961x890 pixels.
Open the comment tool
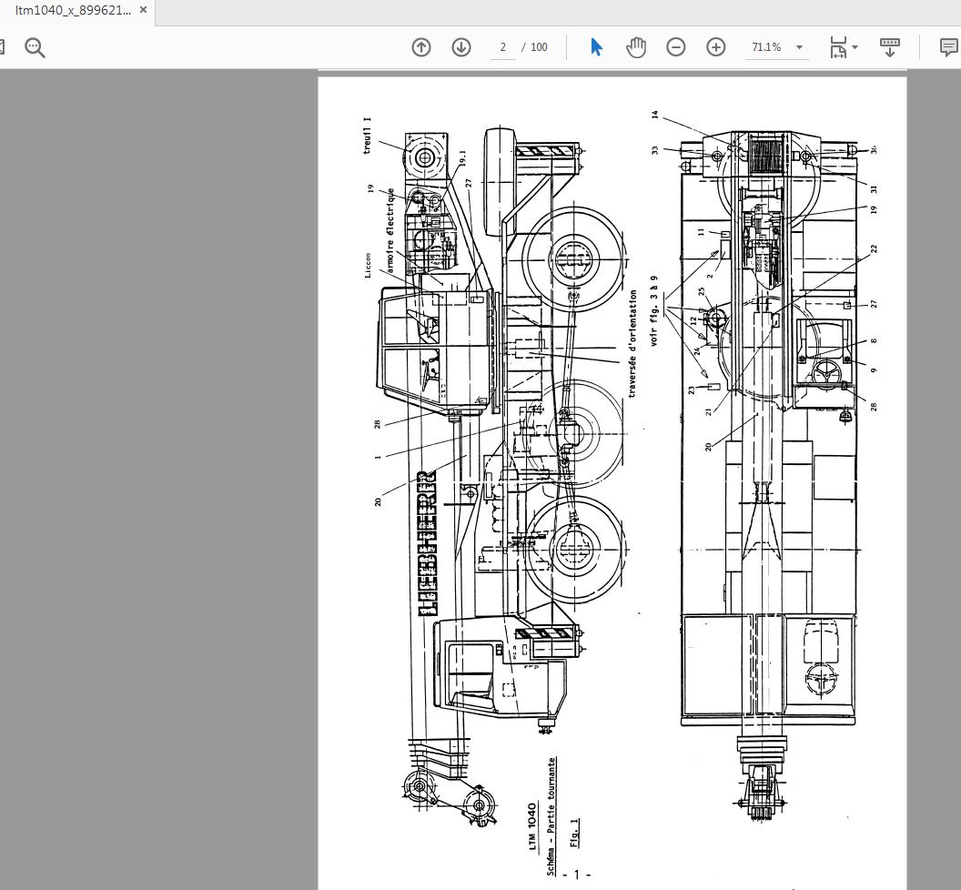[x=948, y=47]
